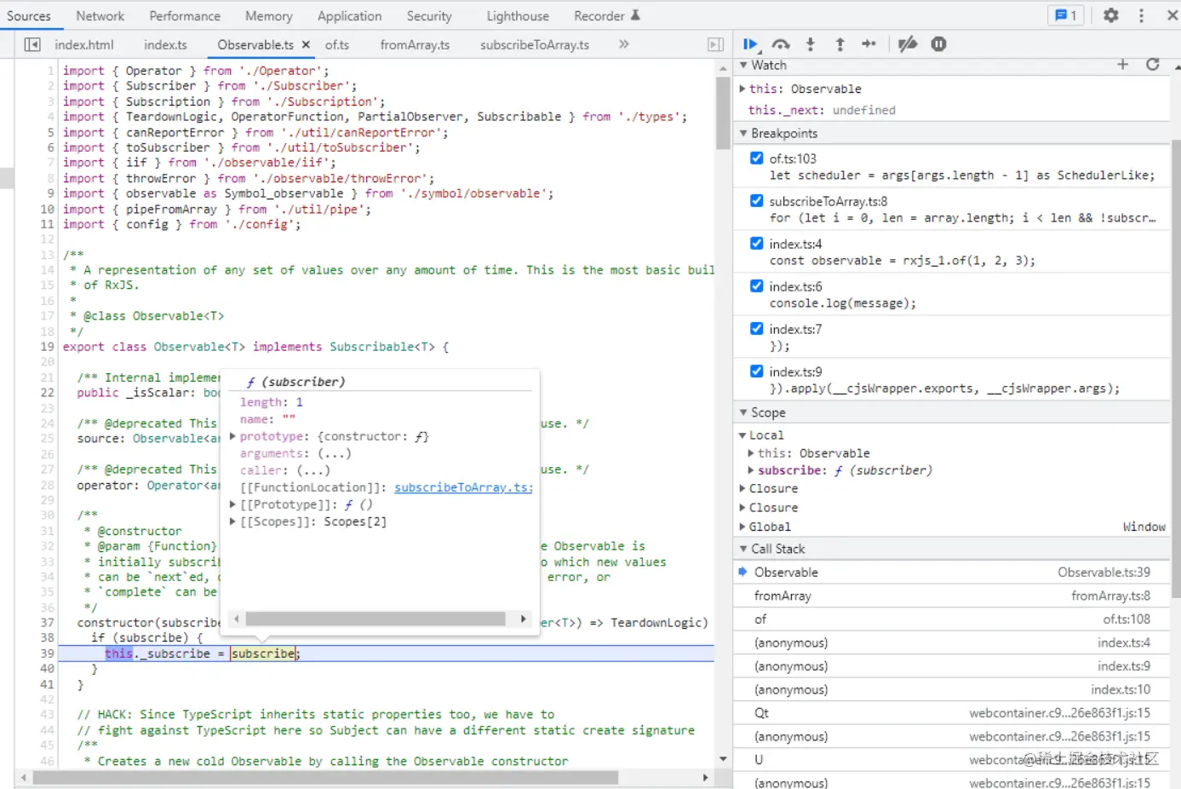The height and width of the screenshot is (789, 1181).
Task: Step into the next function call
Action: point(810,44)
